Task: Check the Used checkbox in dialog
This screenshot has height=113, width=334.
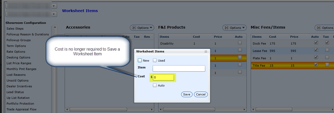Action: tap(155, 60)
